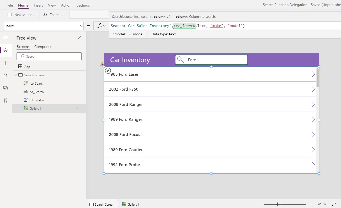
Task: Open the Advanced tools panel
Action: click(6, 101)
